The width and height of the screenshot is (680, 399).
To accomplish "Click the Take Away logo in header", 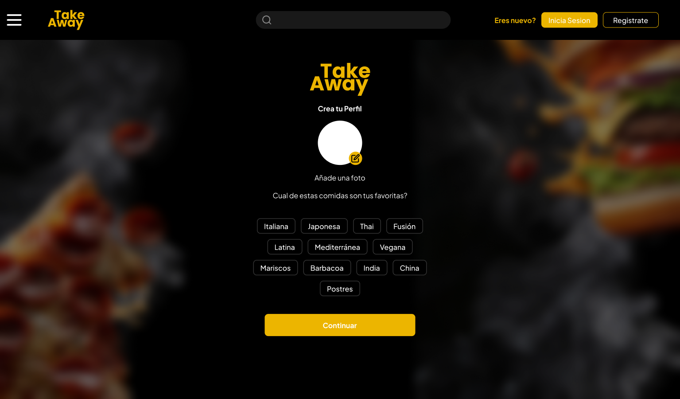I will [x=66, y=20].
